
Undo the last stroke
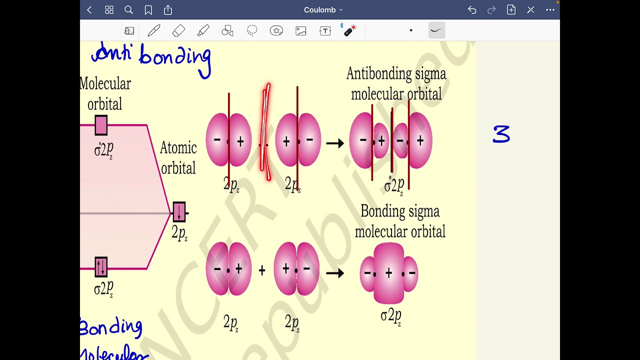pyautogui.click(x=472, y=10)
